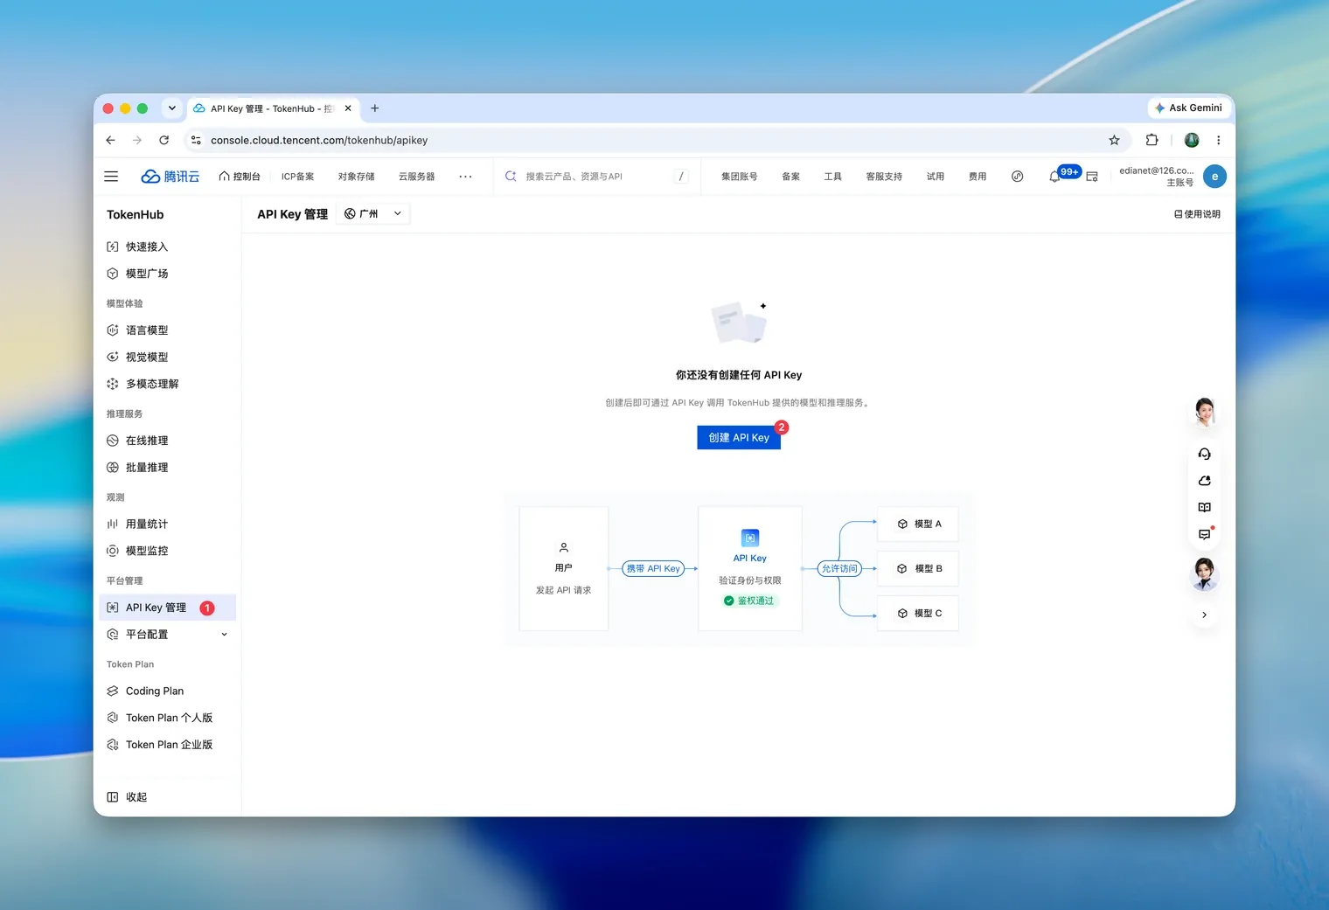Open the hamburger navigation menu
1329x910 pixels.
pos(111,177)
